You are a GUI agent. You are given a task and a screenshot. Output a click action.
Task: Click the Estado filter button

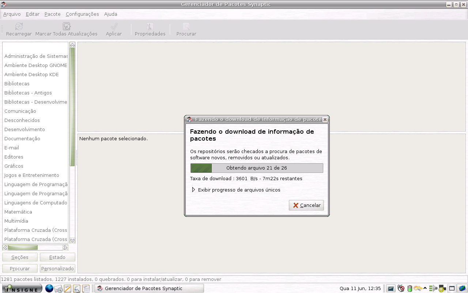click(57, 257)
